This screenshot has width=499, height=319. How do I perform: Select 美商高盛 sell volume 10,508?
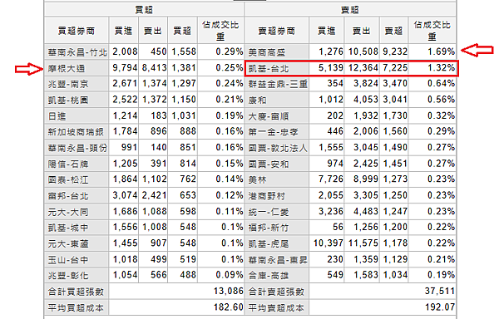click(363, 52)
